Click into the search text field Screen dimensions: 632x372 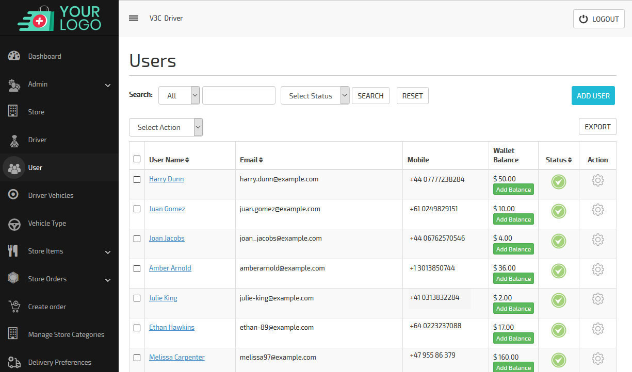238,95
